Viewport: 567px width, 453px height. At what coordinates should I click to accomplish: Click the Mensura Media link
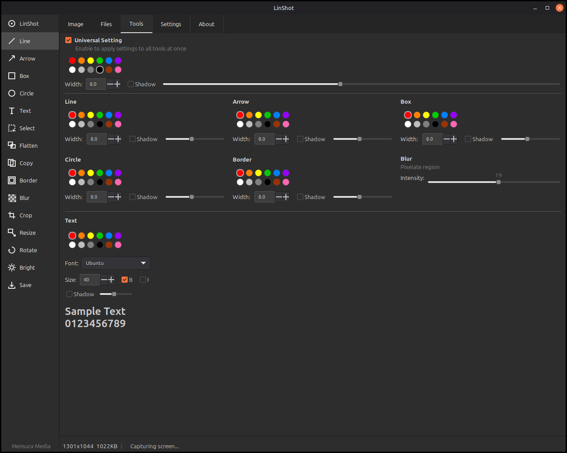coord(31,446)
